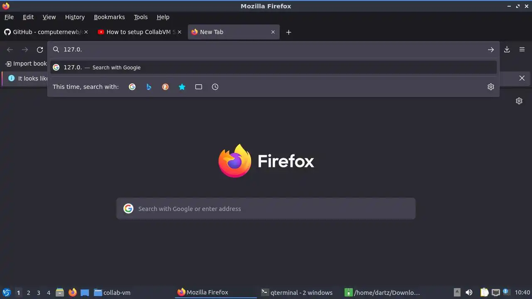532x299 pixels.
Task: Select the 127.0. Search with Google suggestion
Action: pos(273,67)
